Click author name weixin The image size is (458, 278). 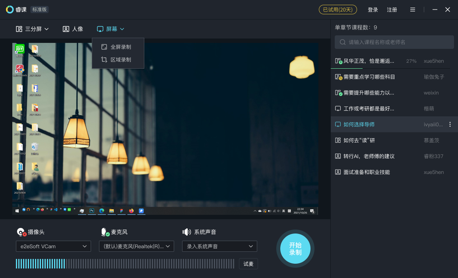tap(431, 93)
